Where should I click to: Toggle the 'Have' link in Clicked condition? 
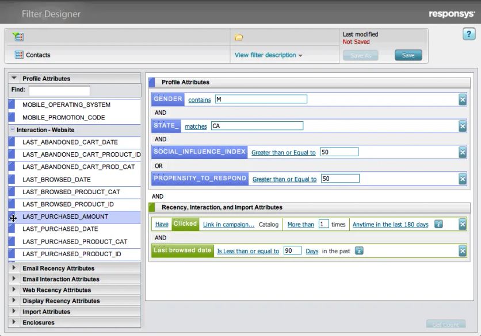tap(162, 224)
